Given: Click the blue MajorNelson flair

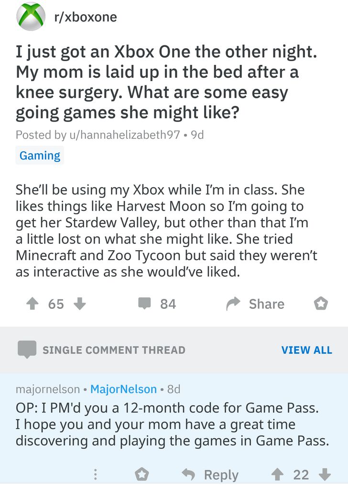Looking at the screenshot, I should click(123, 389).
